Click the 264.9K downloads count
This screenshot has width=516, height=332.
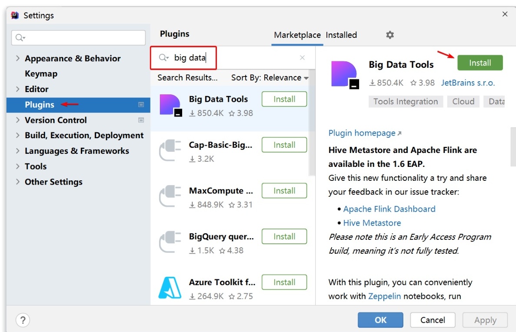pyautogui.click(x=207, y=296)
